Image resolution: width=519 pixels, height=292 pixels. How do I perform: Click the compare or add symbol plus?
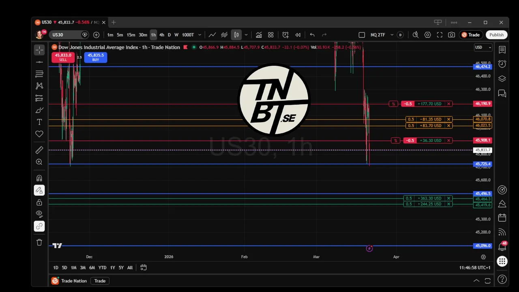pyautogui.click(x=96, y=35)
